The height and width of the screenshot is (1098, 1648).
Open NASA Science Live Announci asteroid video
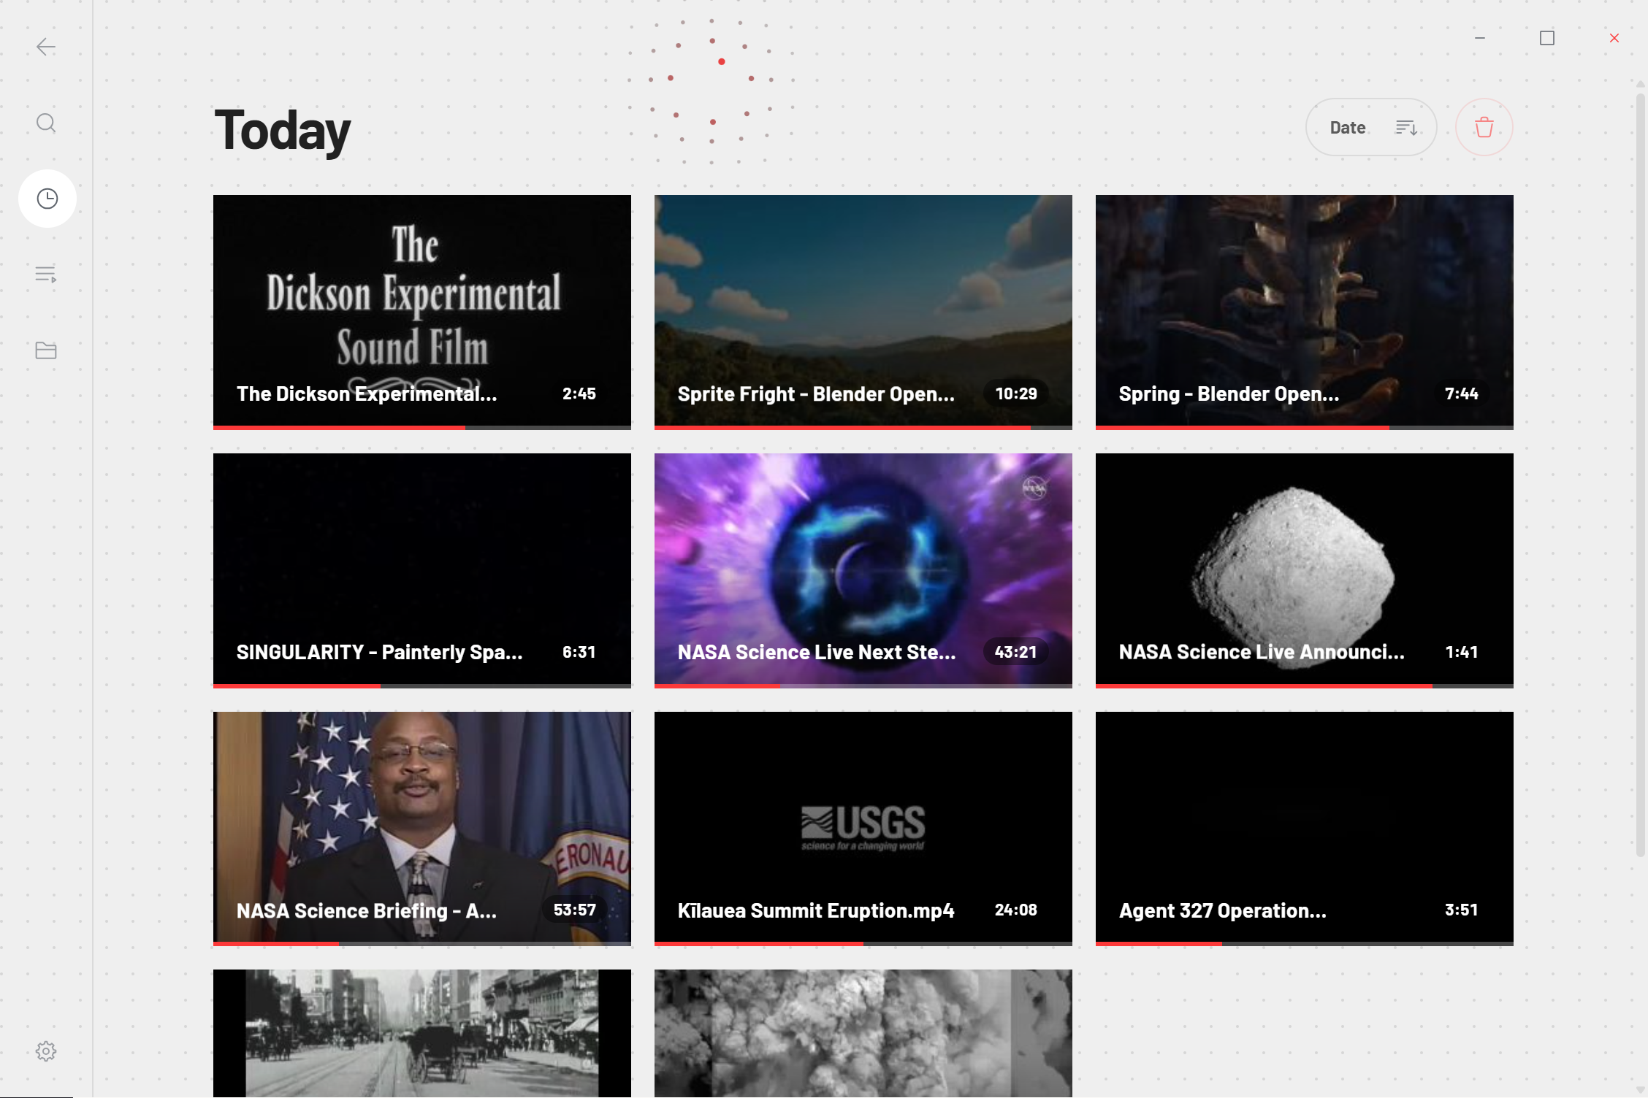(x=1305, y=570)
